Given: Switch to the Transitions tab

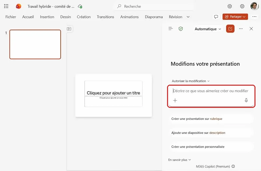Looking at the screenshot, I should pyautogui.click(x=105, y=17).
